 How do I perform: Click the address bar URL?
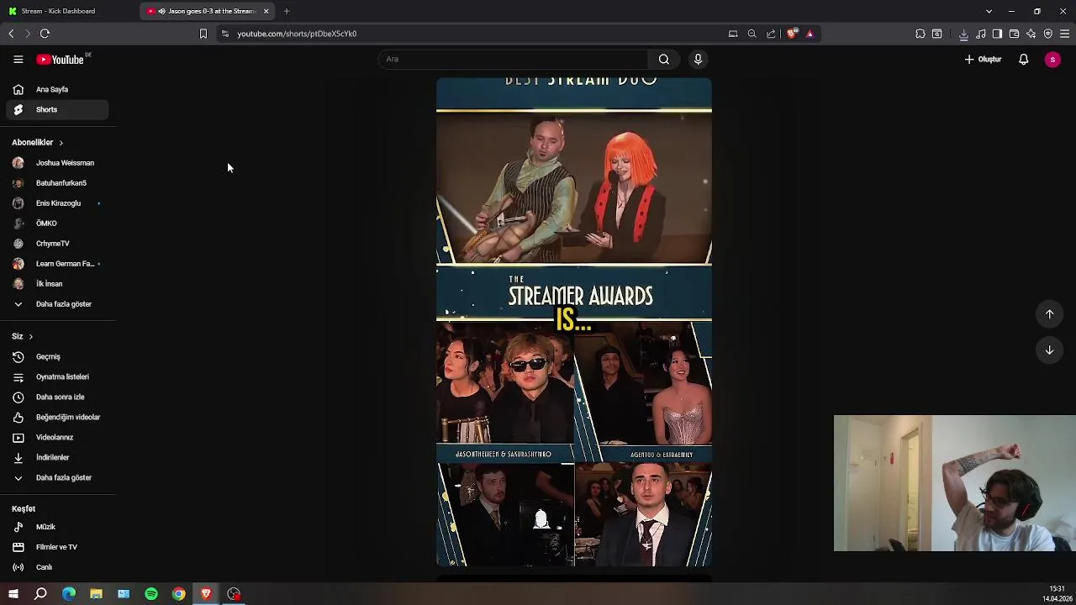click(297, 34)
